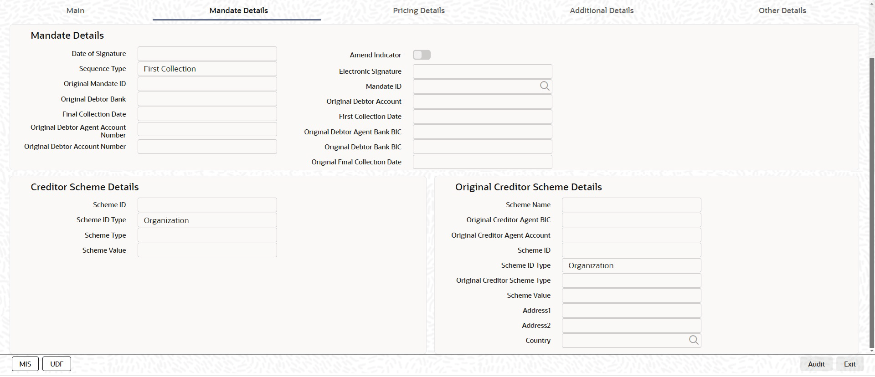Click the Original Debtor Account Number field

[x=207, y=147]
